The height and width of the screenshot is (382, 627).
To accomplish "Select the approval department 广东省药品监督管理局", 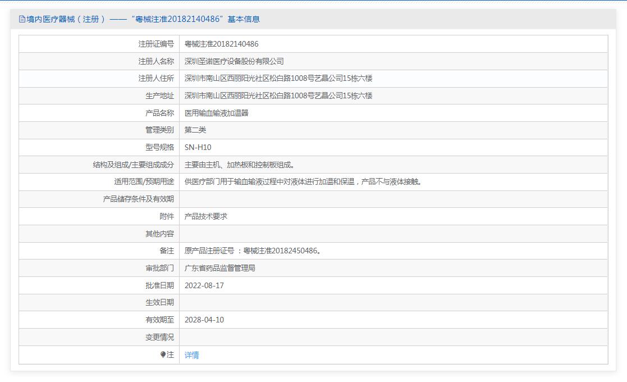I will click(x=220, y=269).
